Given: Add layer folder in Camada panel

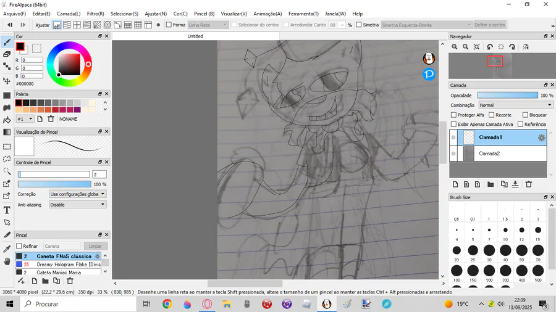Looking at the screenshot, I should click(x=491, y=184).
